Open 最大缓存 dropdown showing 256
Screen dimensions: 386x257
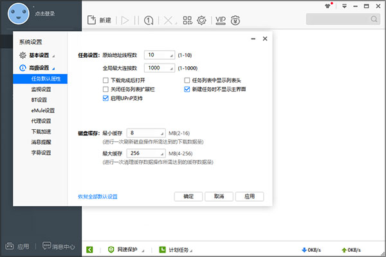(146, 153)
